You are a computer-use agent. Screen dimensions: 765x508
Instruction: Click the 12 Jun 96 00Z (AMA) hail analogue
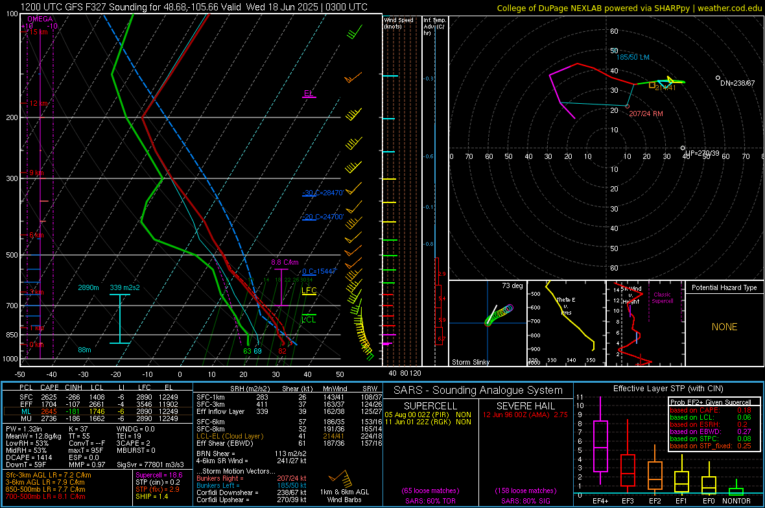click(525, 415)
